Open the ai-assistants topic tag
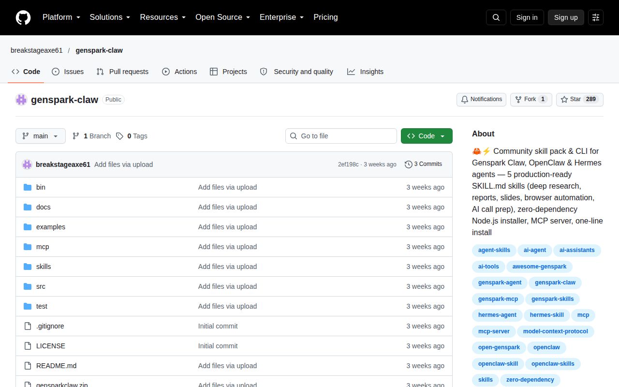The image size is (619, 387). [577, 250]
